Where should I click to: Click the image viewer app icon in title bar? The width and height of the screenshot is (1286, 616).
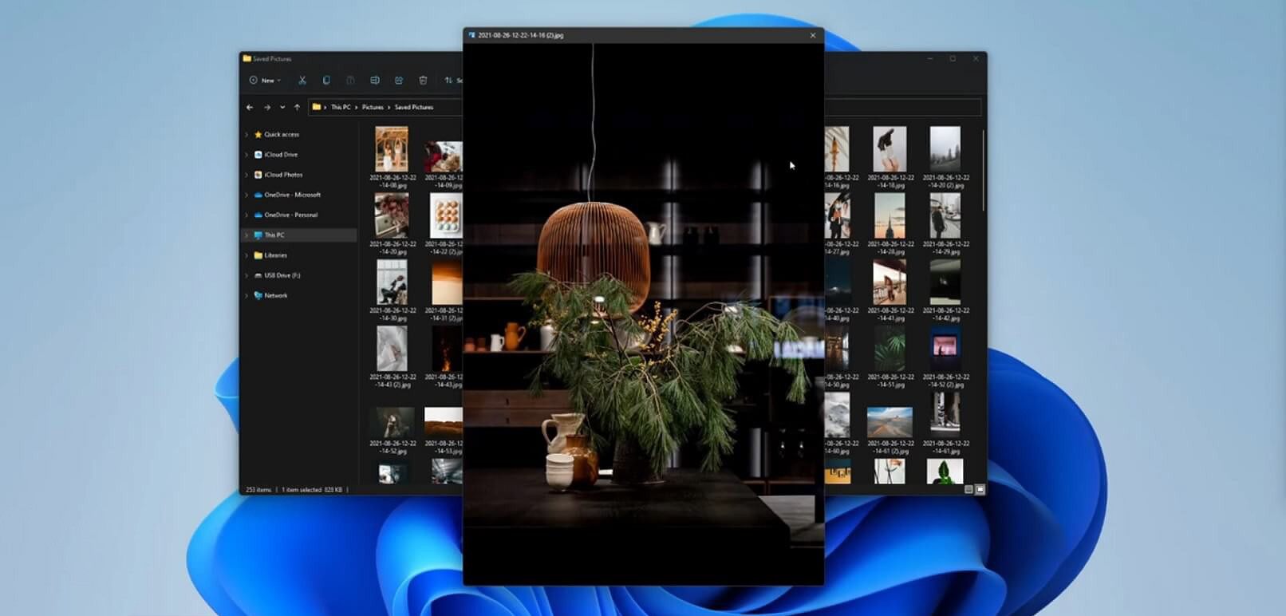tap(471, 35)
